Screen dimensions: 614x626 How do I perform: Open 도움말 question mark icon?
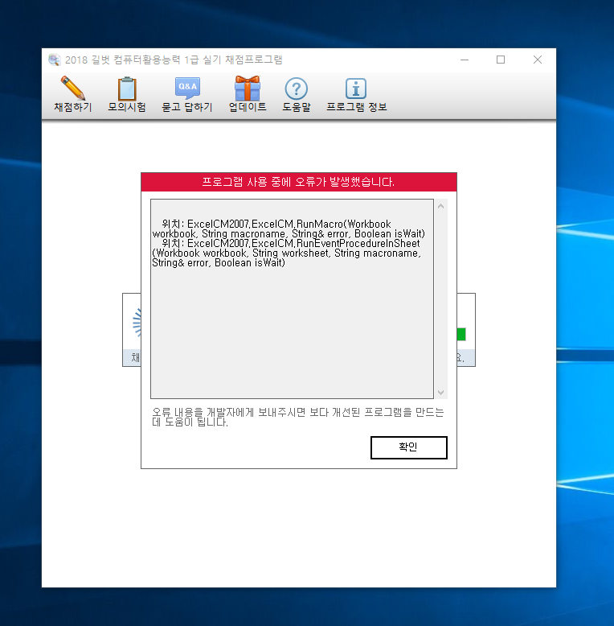(296, 89)
